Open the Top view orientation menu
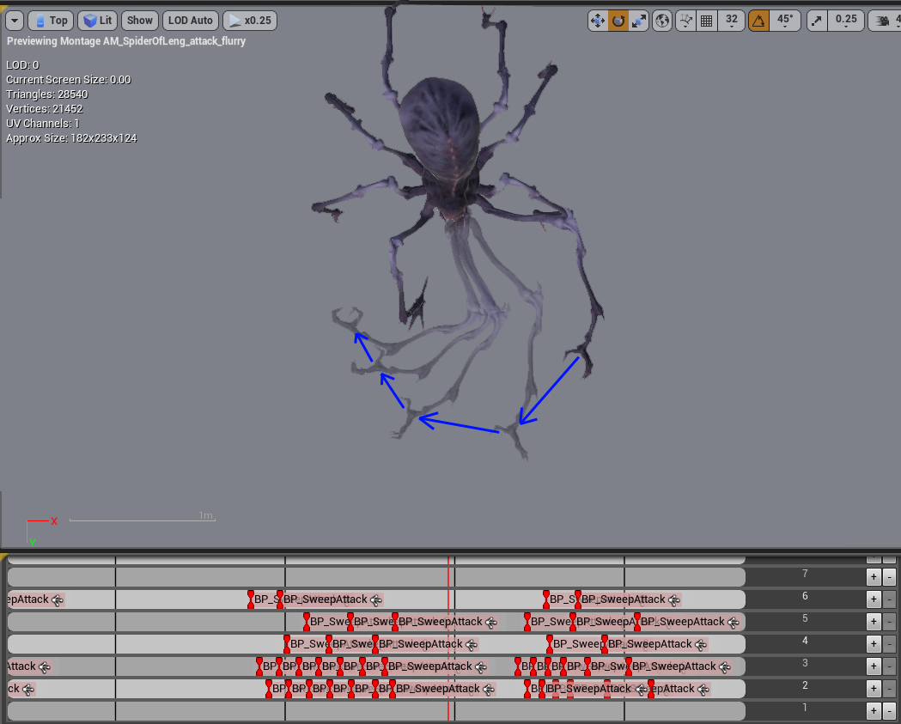This screenshot has height=724, width=901. (x=51, y=21)
